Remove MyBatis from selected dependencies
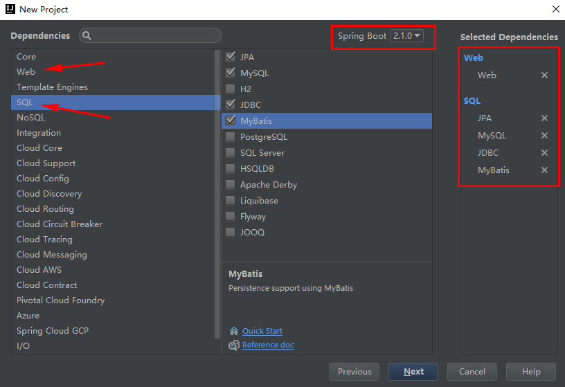 [x=544, y=170]
